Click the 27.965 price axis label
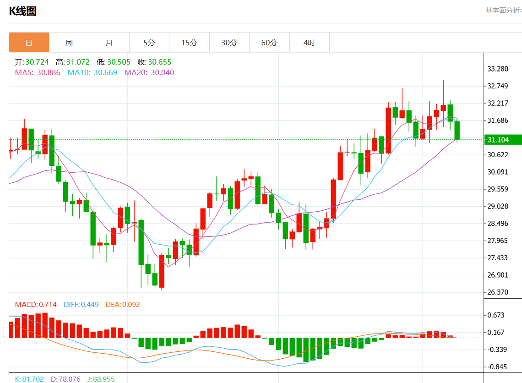This screenshot has height=383, width=522. click(x=498, y=241)
